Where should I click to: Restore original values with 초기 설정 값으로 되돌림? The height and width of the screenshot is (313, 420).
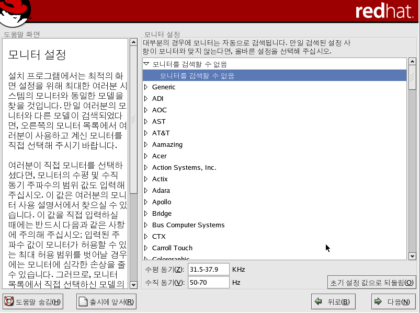[x=371, y=282]
